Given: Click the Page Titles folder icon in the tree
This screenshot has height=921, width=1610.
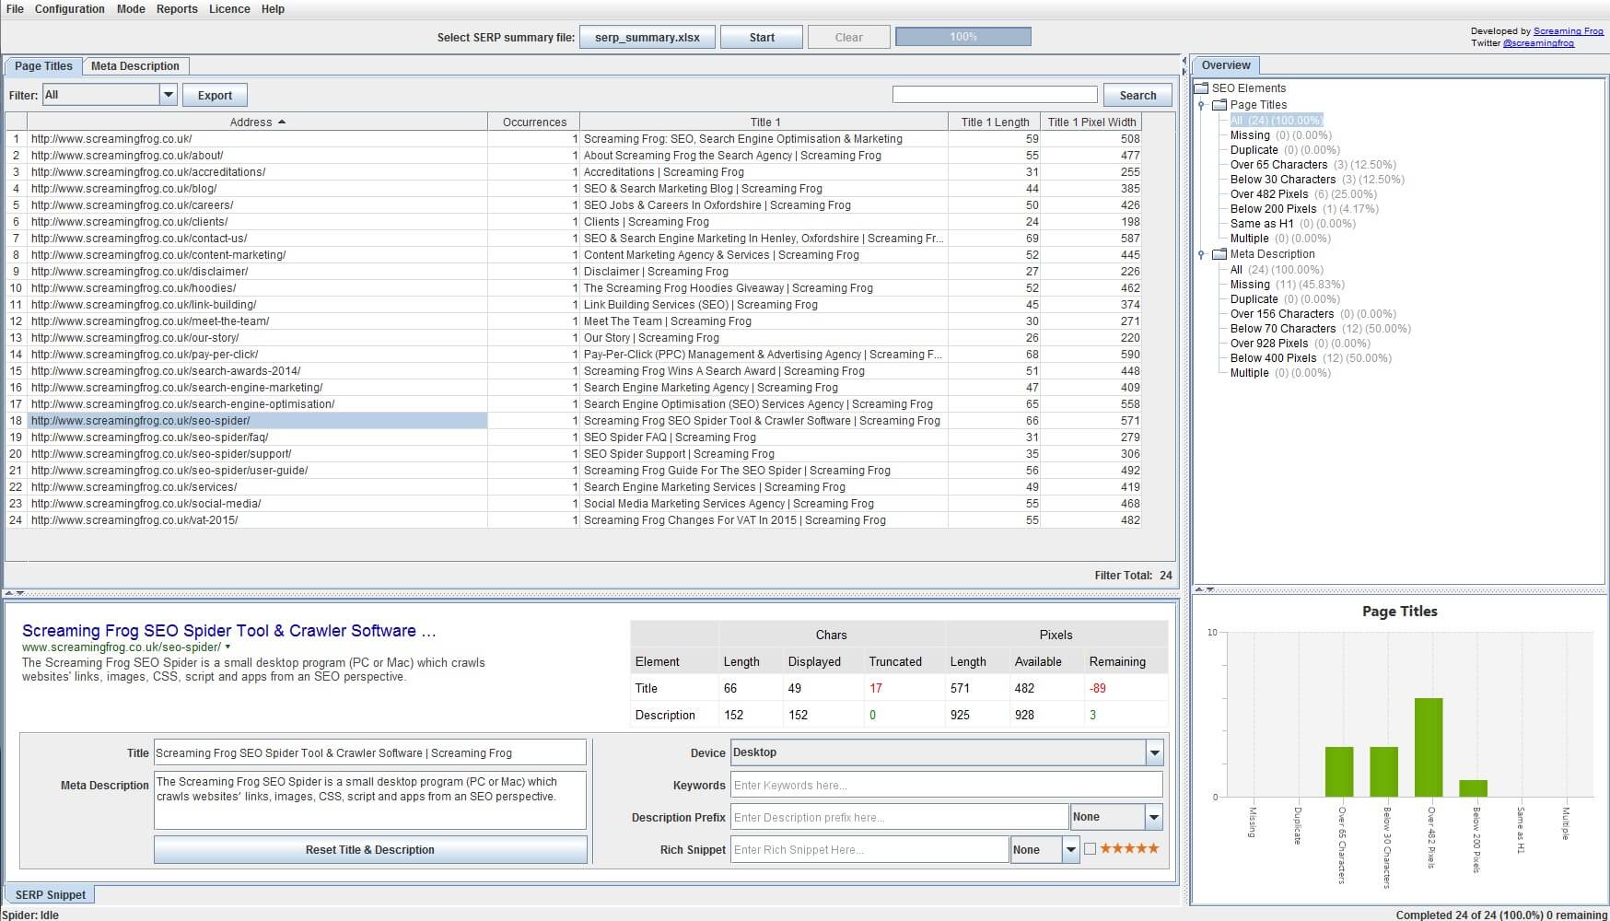Looking at the screenshot, I should point(1219,105).
